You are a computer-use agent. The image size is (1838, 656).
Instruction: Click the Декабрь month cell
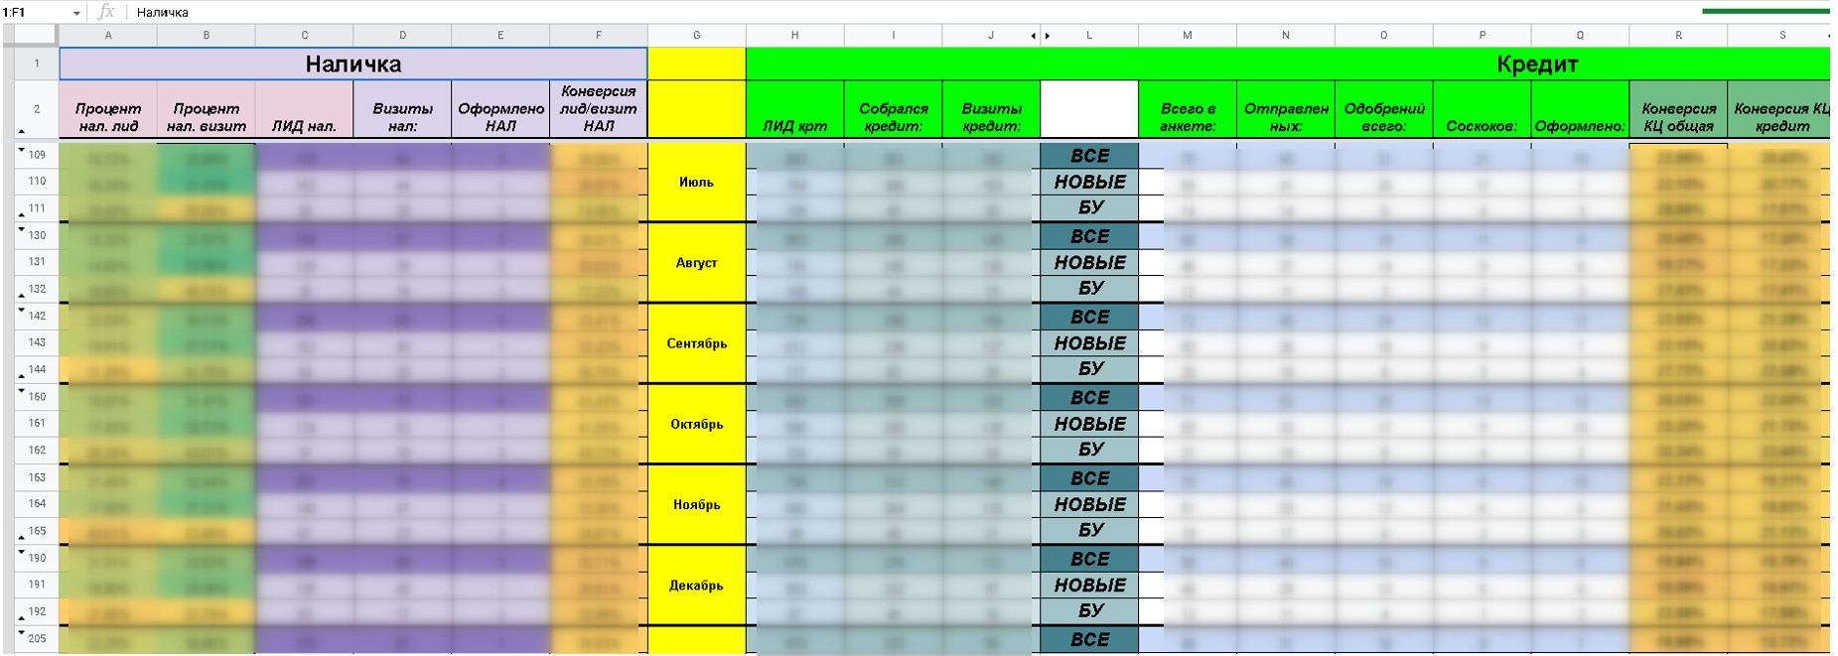696,585
